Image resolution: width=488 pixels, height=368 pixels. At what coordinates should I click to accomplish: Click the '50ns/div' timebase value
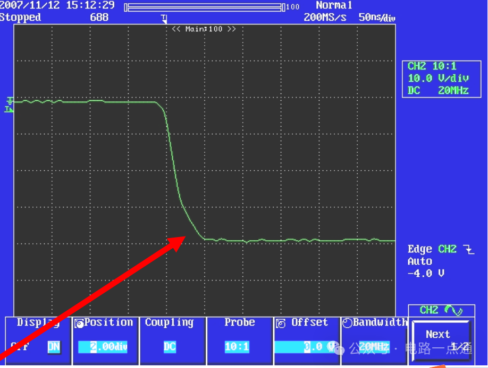pos(377,17)
